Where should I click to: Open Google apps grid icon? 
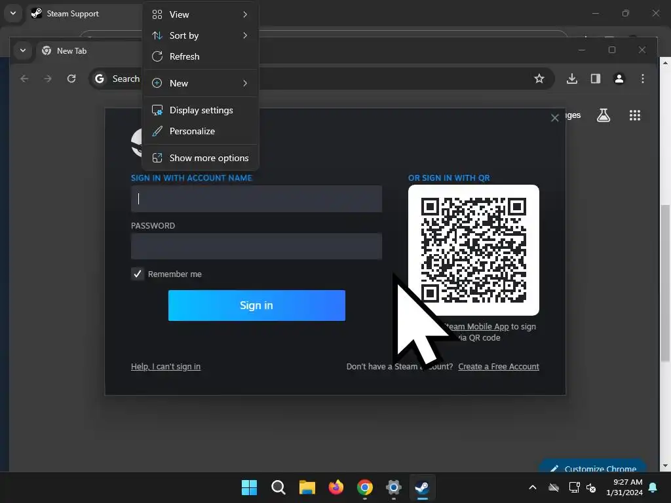(x=635, y=115)
